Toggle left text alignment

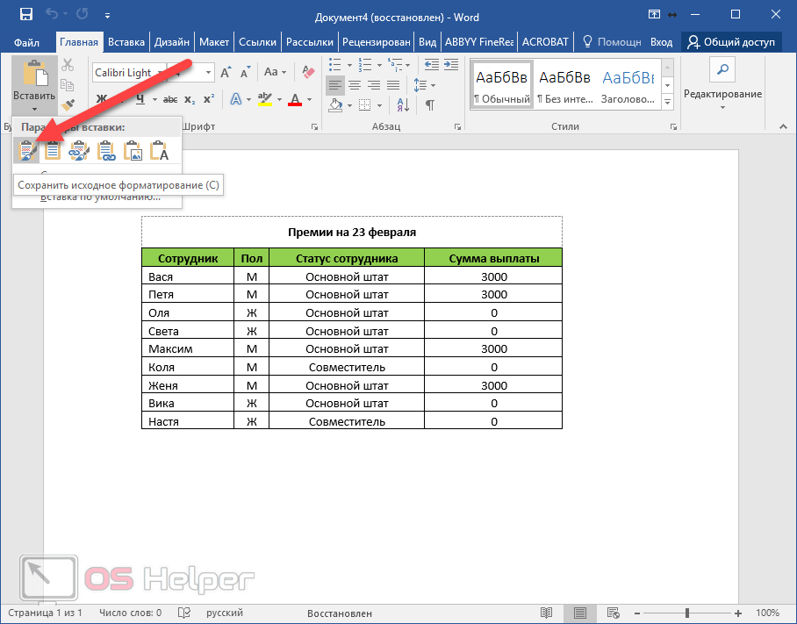click(334, 85)
